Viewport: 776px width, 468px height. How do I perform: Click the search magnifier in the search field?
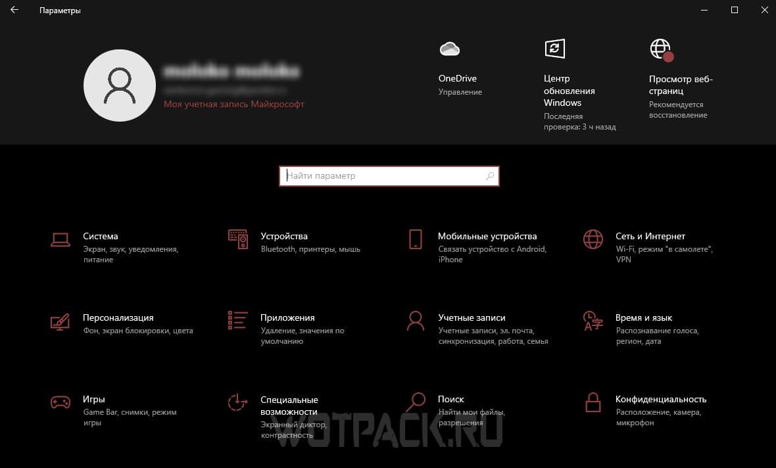pyautogui.click(x=490, y=176)
